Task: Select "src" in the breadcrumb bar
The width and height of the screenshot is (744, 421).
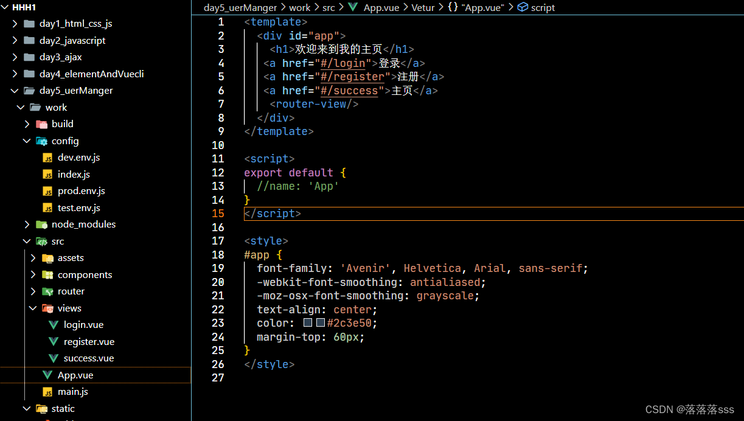Action: (329, 7)
